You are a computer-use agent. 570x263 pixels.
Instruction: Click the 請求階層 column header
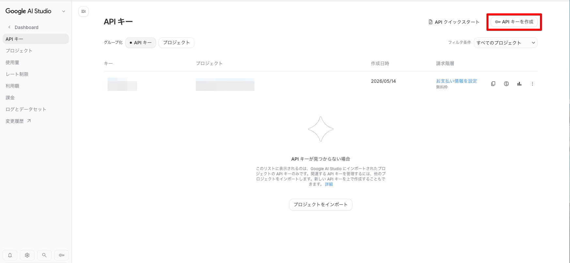pos(445,63)
